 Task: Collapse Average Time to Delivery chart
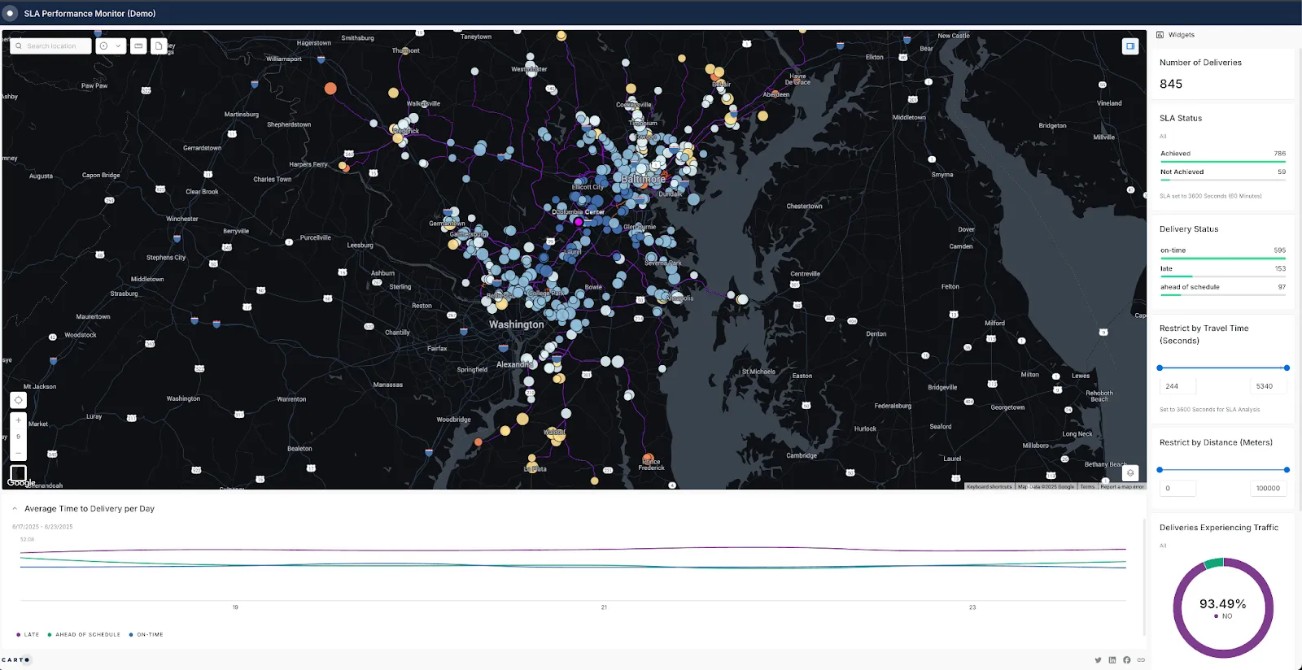(15, 509)
